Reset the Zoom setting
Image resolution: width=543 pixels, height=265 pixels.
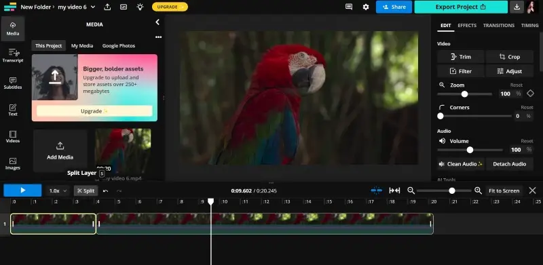tap(517, 85)
